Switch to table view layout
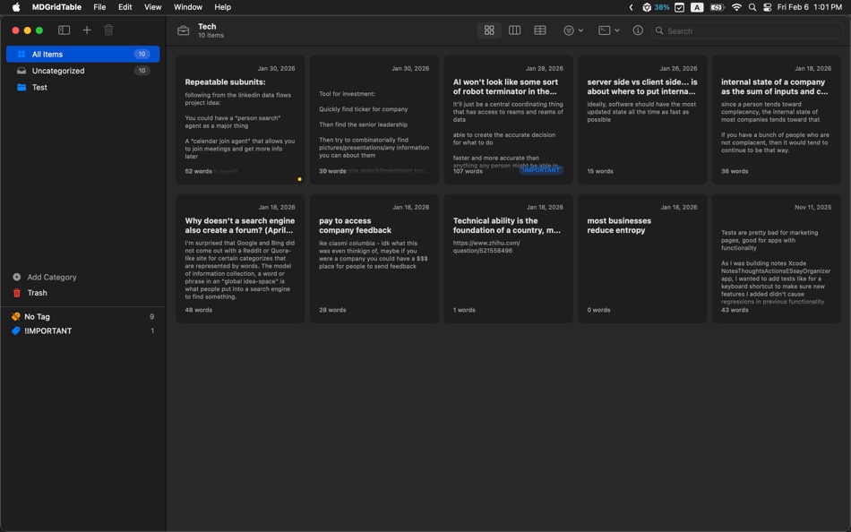 click(539, 30)
